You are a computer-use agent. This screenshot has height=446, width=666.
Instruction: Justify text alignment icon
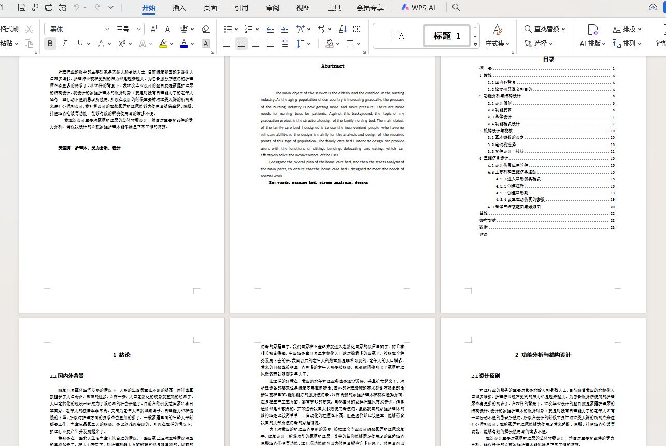270,44
